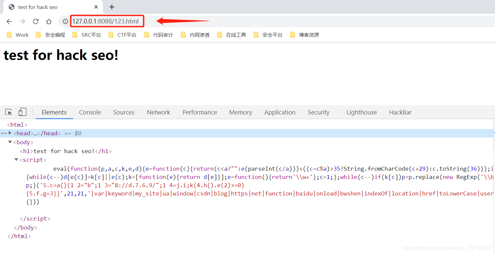Viewport: 495px width, 254px height.
Task: Select the opening html tag line
Action: pyautogui.click(x=17, y=125)
